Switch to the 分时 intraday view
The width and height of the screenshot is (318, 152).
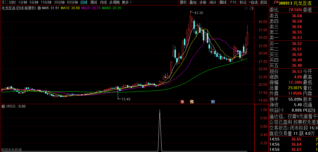12,2
